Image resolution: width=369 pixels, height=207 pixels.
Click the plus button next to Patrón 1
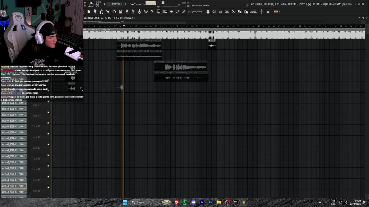pos(125,4)
